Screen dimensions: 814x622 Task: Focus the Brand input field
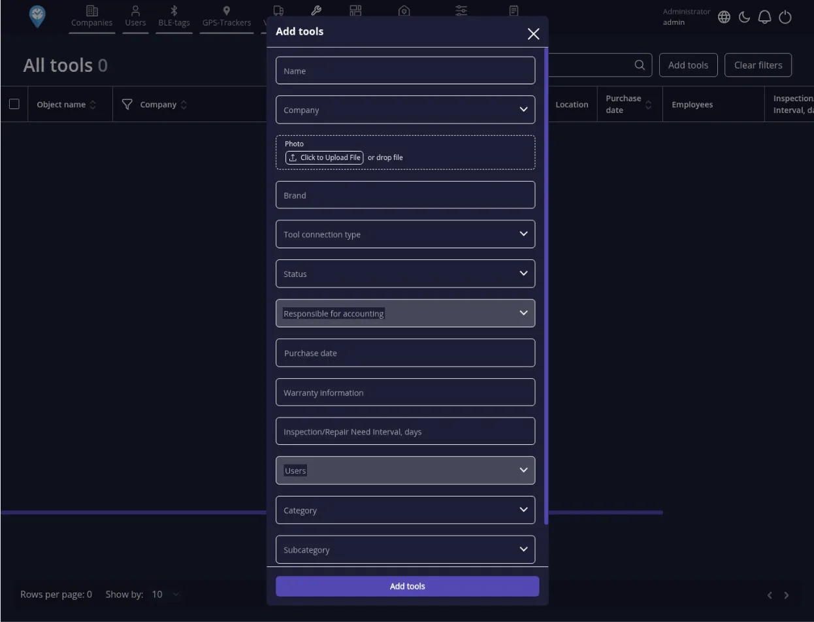(x=405, y=195)
